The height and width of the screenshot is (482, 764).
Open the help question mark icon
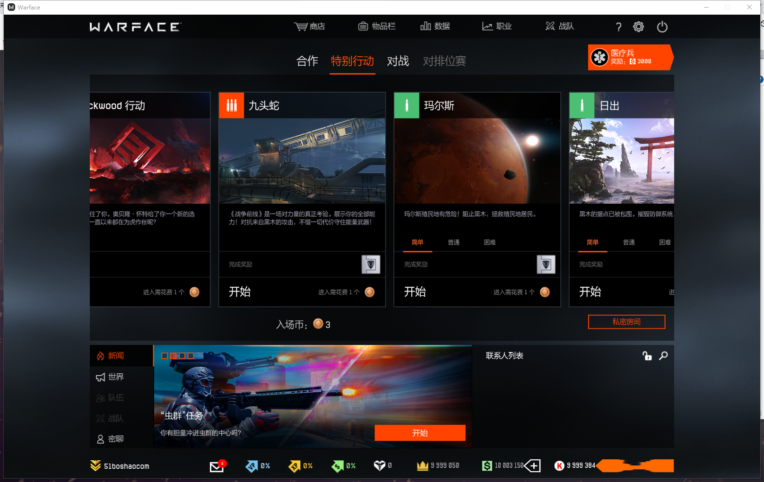pyautogui.click(x=618, y=27)
